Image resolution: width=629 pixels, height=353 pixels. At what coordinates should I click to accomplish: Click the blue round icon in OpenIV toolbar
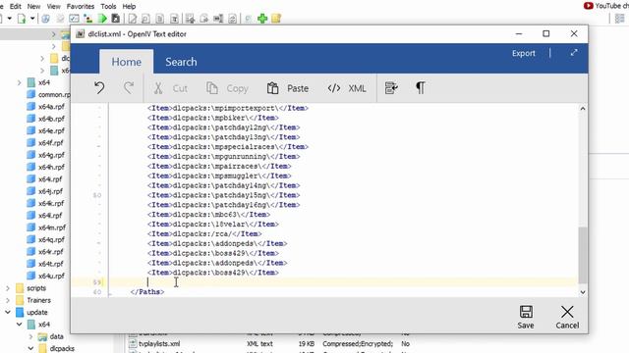click(46, 19)
